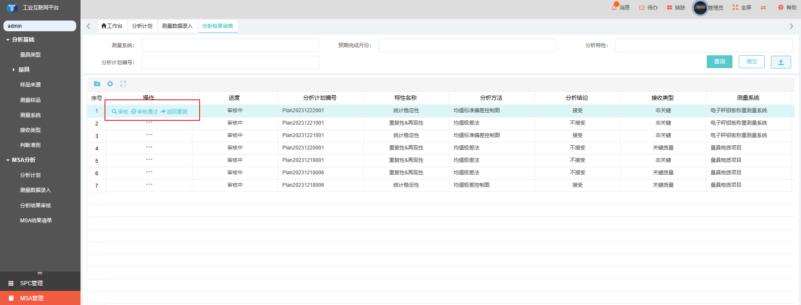The width and height of the screenshot is (801, 305).
Task: Open the row 2 more-actions ellipsis
Action: (x=149, y=123)
